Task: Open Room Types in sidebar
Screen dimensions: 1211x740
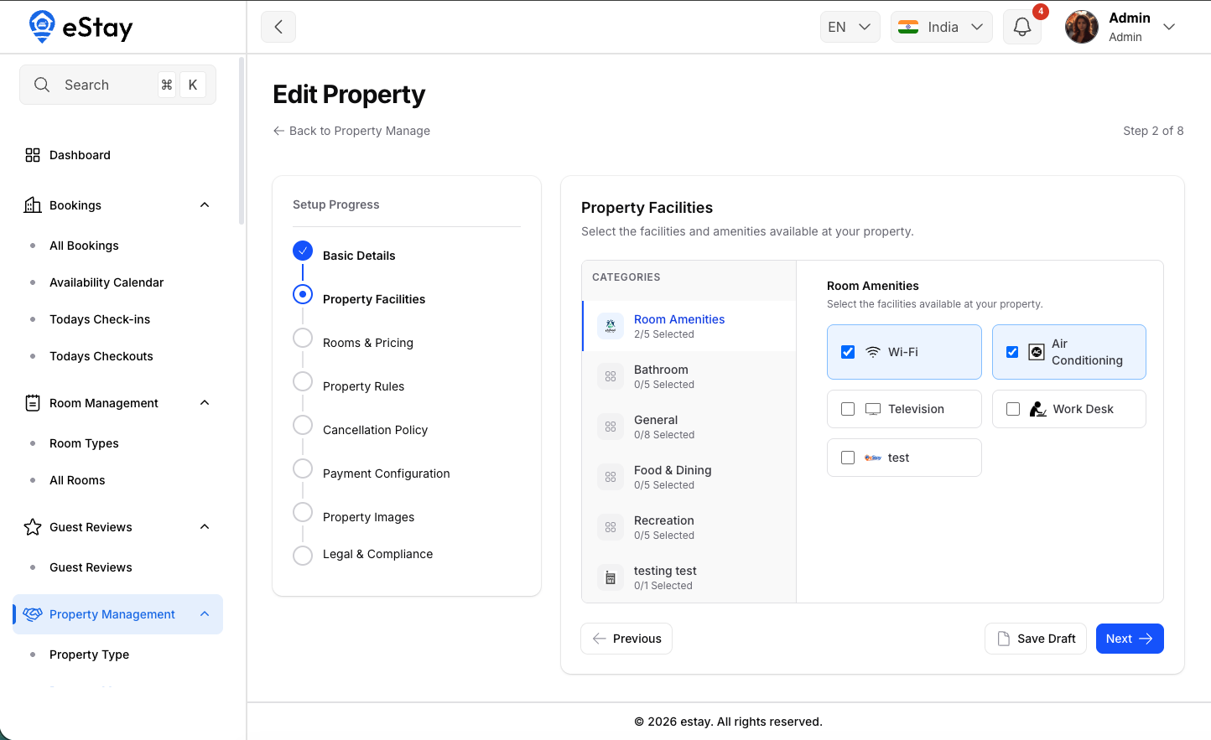Action: [x=84, y=443]
